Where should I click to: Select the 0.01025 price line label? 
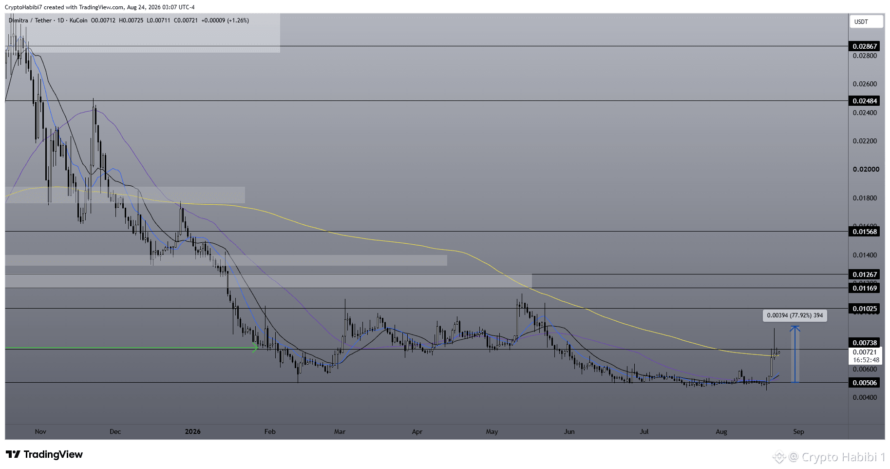pos(865,309)
